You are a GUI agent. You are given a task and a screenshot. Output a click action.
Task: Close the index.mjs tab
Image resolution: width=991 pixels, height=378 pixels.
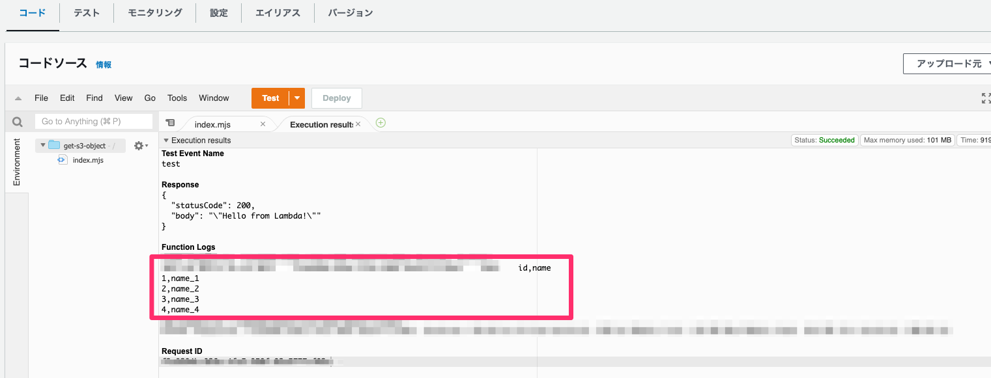pyautogui.click(x=263, y=124)
